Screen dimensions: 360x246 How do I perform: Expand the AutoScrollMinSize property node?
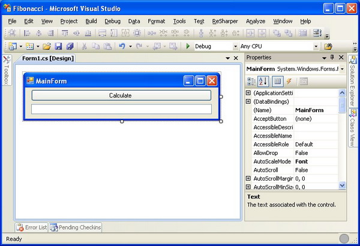pyautogui.click(x=248, y=187)
